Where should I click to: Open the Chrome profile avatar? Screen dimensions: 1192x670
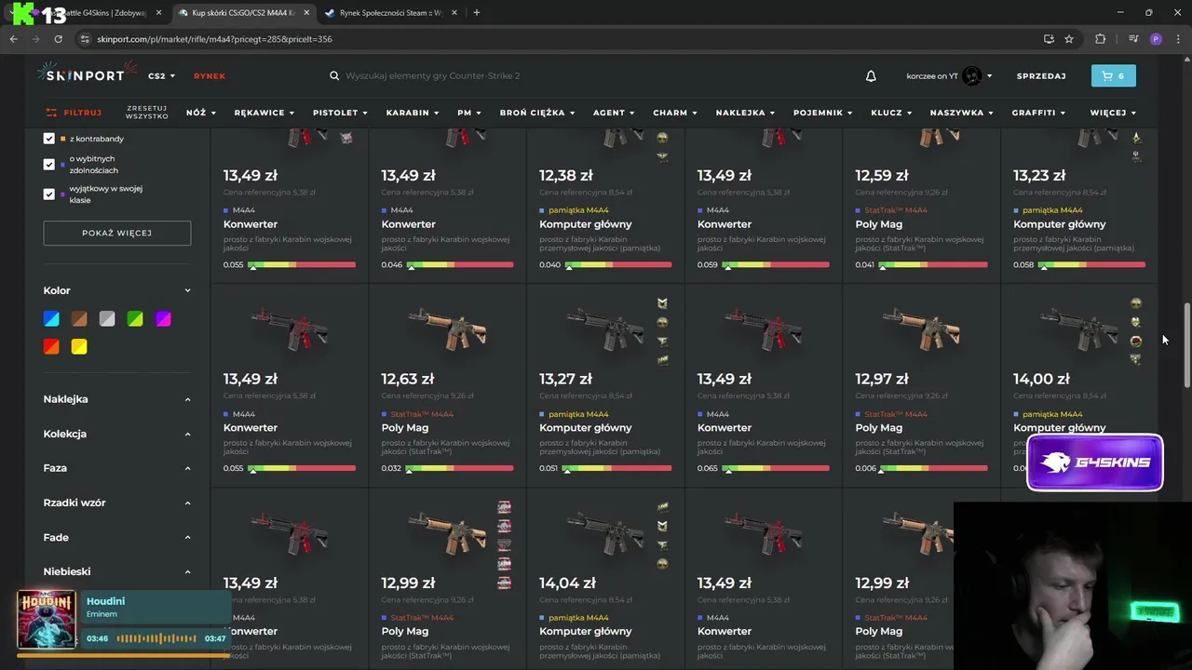coord(1156,39)
